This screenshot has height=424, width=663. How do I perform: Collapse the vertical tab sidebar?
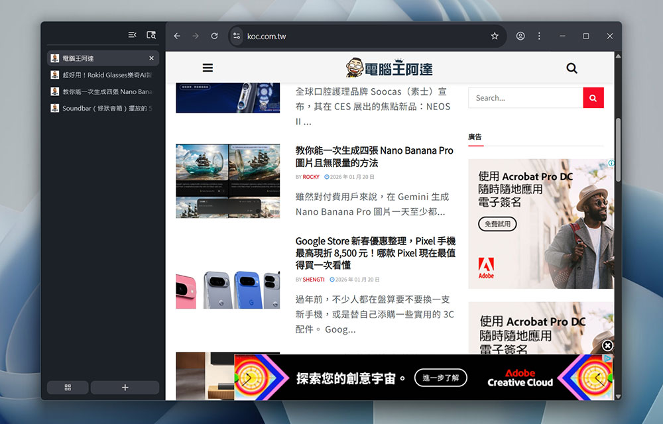point(132,34)
